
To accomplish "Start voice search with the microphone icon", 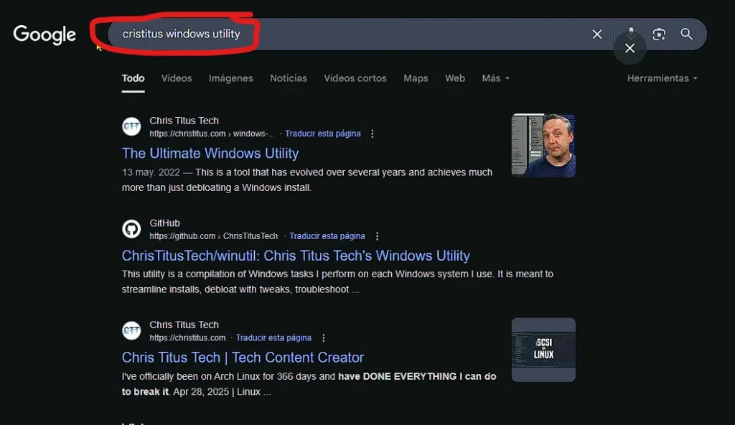I will tap(631, 33).
